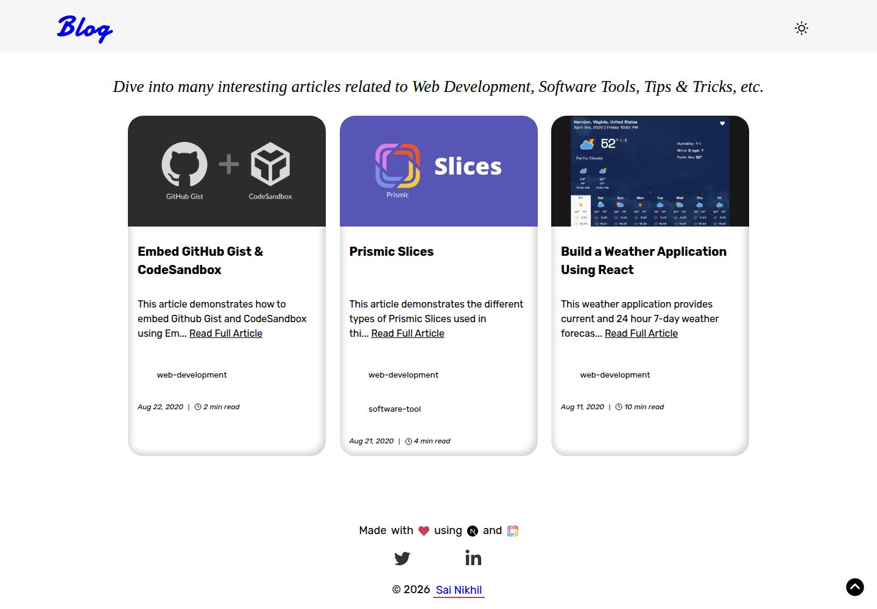This screenshot has height=609, width=877.
Task: Click the clock icon beside '2 min read'
Action: [198, 407]
